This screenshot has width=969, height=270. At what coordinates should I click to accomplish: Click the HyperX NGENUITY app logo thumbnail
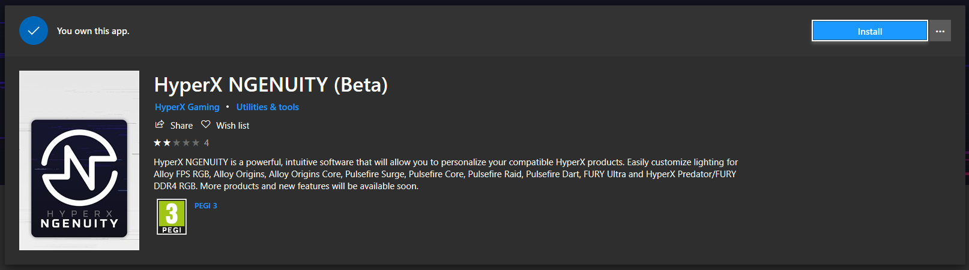click(x=79, y=160)
